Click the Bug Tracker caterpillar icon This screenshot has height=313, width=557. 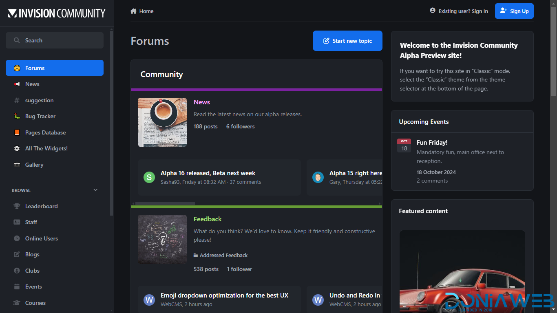pos(17,116)
